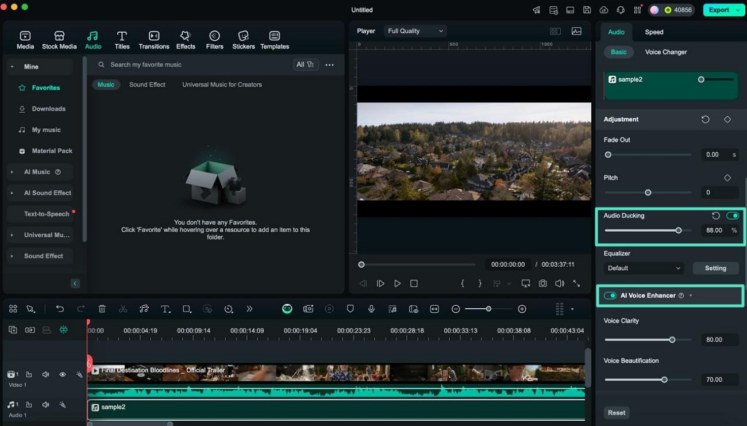Expand the Sound Effect section
This screenshot has height=426, width=747.
[11, 256]
